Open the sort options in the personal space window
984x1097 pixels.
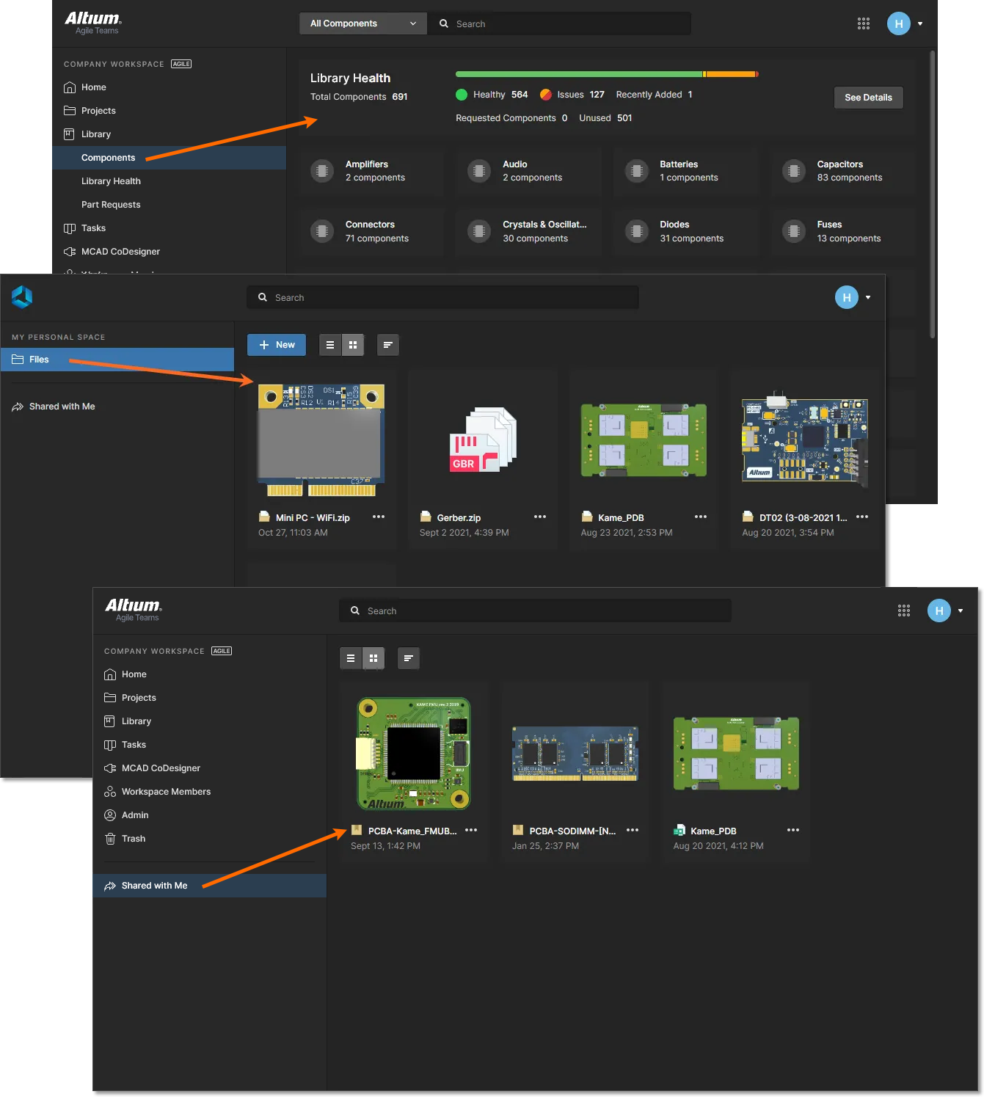click(x=388, y=345)
